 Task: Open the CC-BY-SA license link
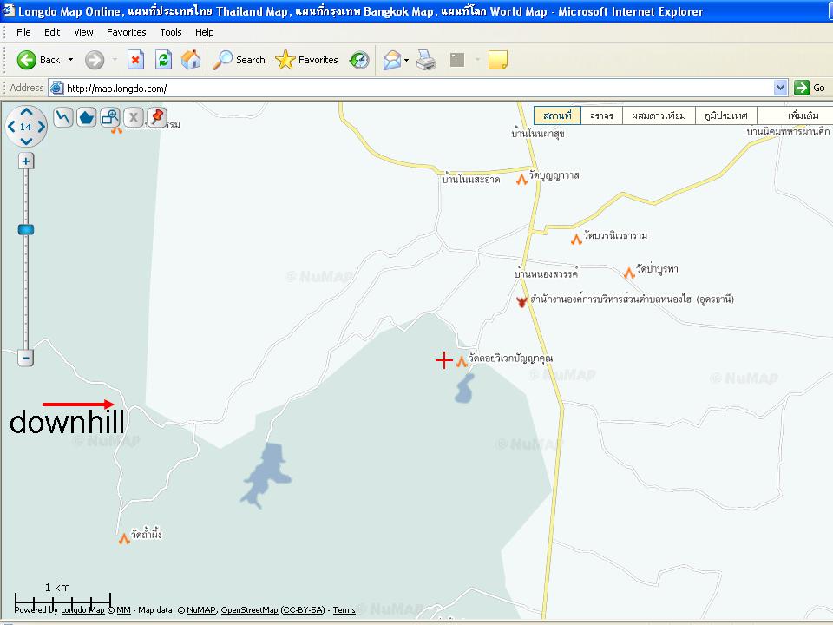click(303, 609)
